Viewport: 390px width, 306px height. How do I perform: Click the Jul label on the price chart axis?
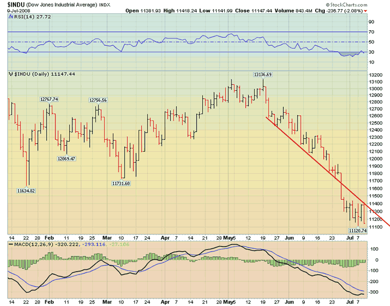coord(349,238)
